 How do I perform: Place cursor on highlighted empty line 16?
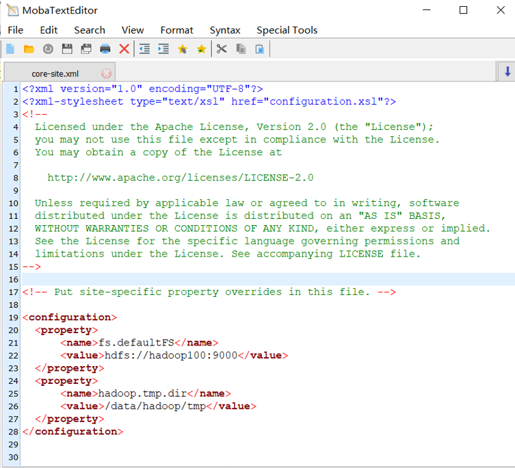point(267,279)
